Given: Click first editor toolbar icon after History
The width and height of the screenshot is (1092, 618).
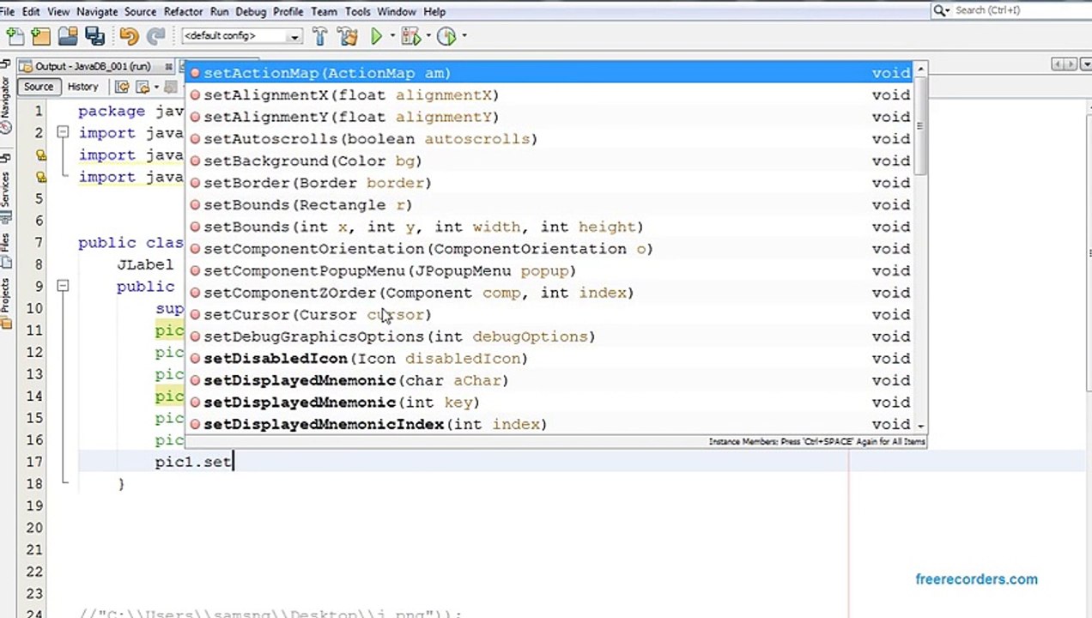Looking at the screenshot, I should (122, 87).
